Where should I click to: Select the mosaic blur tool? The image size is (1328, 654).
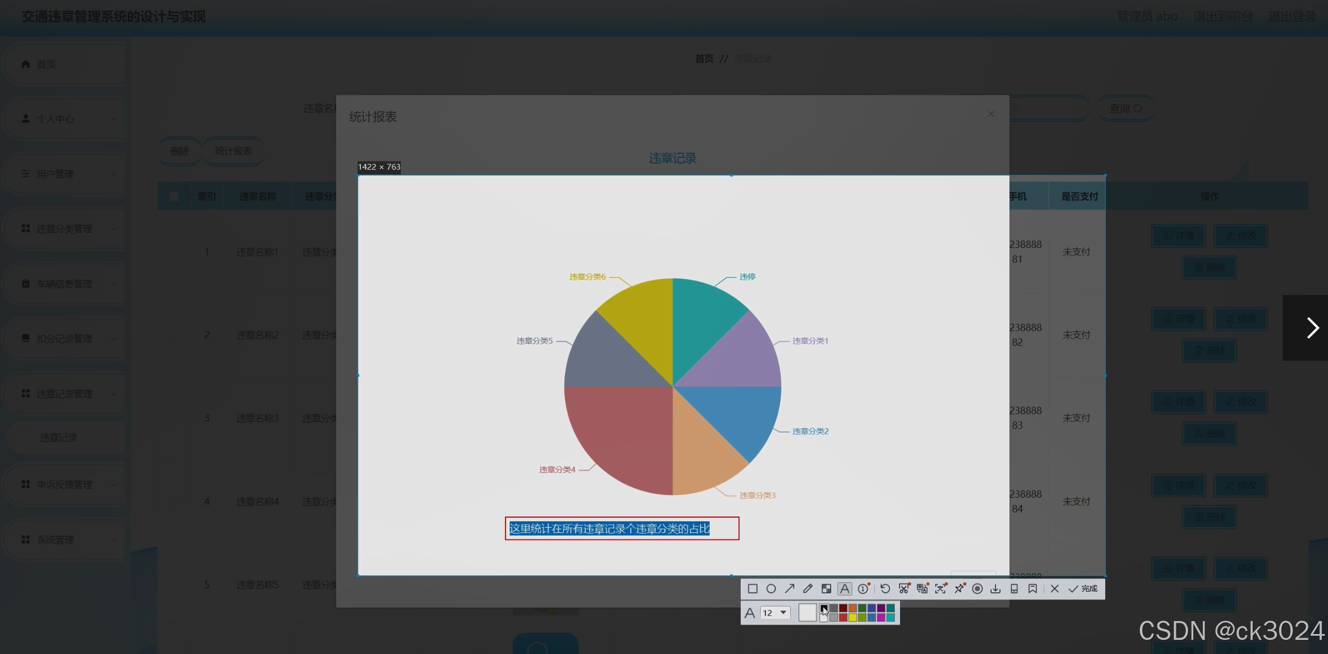click(826, 589)
